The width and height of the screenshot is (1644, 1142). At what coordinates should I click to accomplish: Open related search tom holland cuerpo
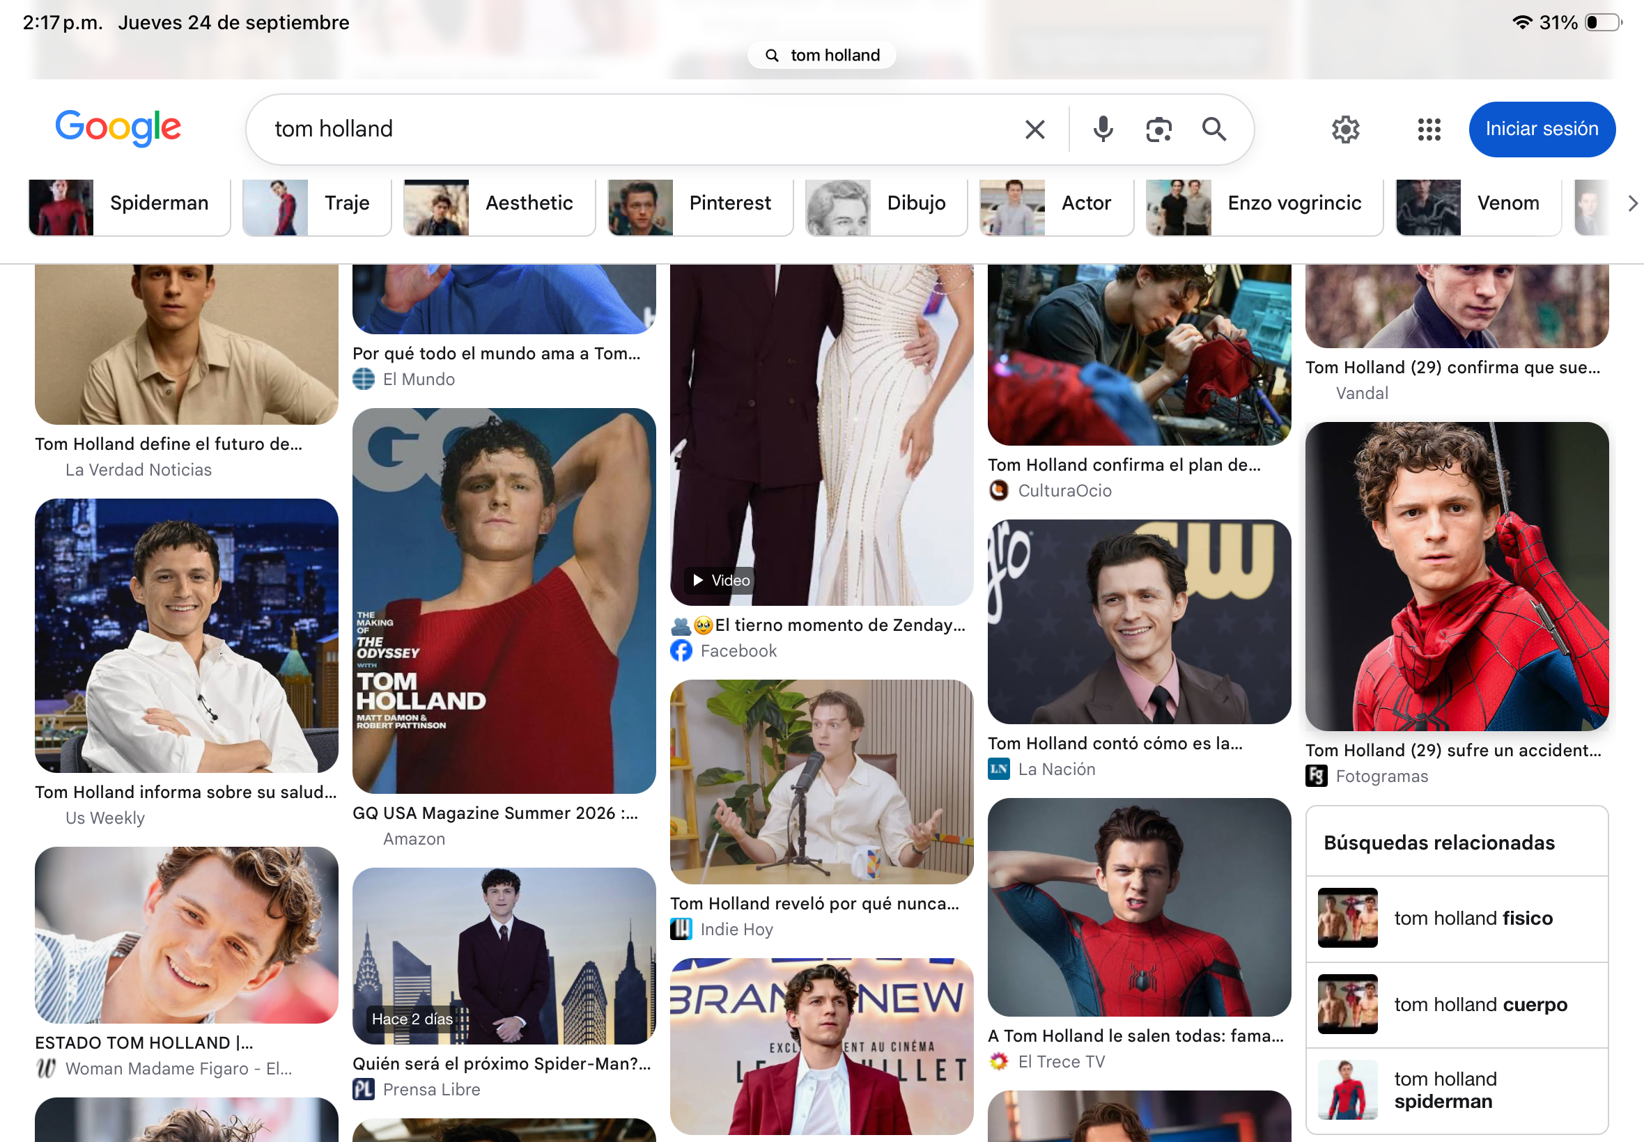point(1457,1005)
